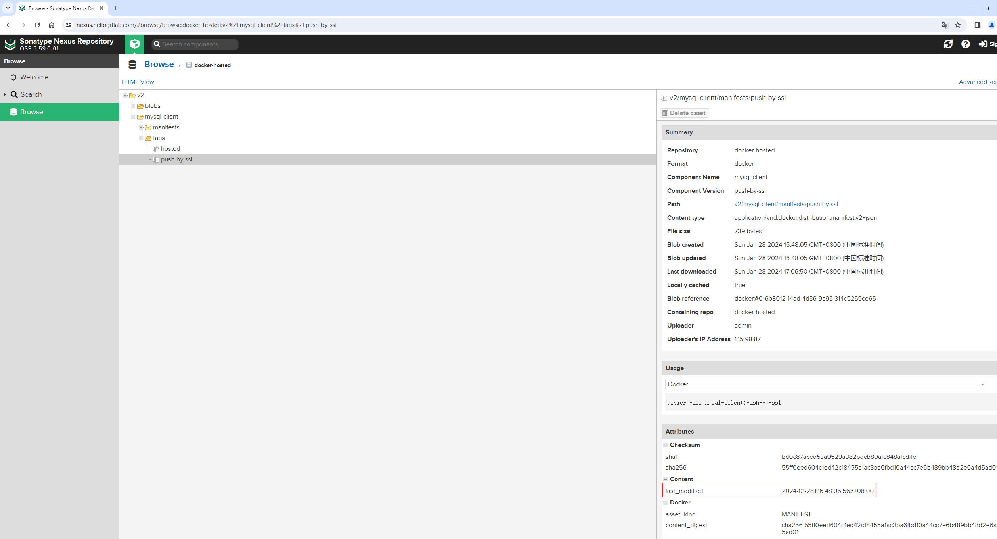Click the Browse database icon in sidebar
The height and width of the screenshot is (539, 997).
[x=13, y=112]
